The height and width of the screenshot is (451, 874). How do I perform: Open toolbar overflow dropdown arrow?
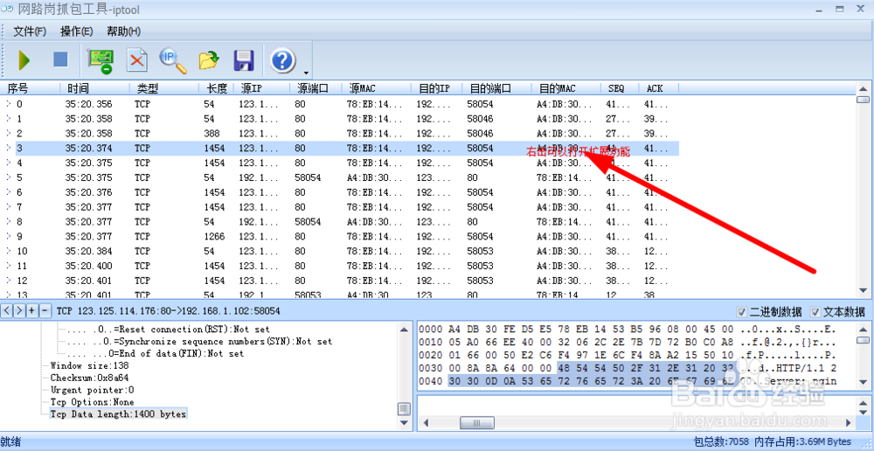pos(306,73)
